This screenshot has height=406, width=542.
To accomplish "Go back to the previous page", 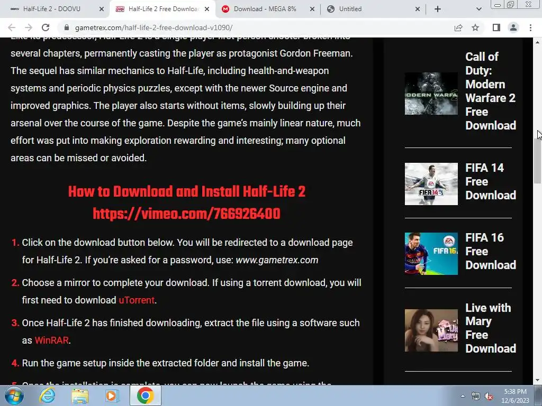I will (x=12, y=27).
